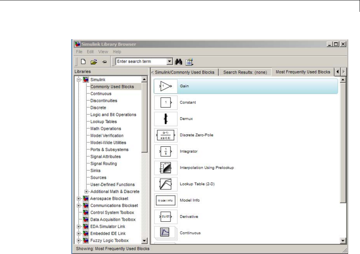This screenshot has width=360, height=254.
Task: Select the Integrator block icon
Action: [x=165, y=151]
